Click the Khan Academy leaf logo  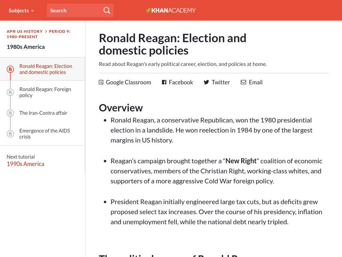(148, 10)
